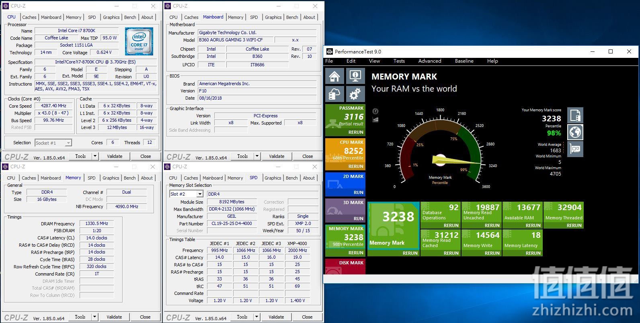Open the Database Operations result tile

440,215
